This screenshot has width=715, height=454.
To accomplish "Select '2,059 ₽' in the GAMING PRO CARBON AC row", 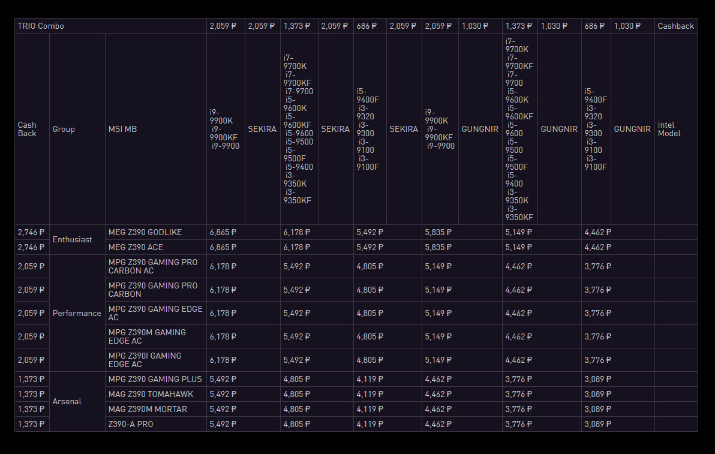I will pyautogui.click(x=31, y=266).
